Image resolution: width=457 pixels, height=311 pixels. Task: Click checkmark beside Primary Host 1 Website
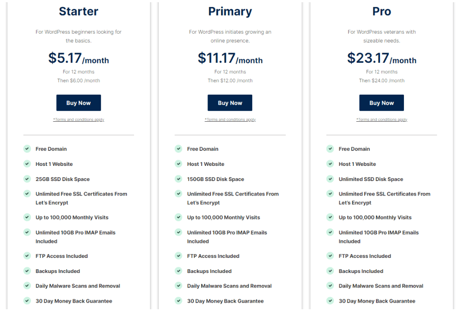(x=178, y=164)
